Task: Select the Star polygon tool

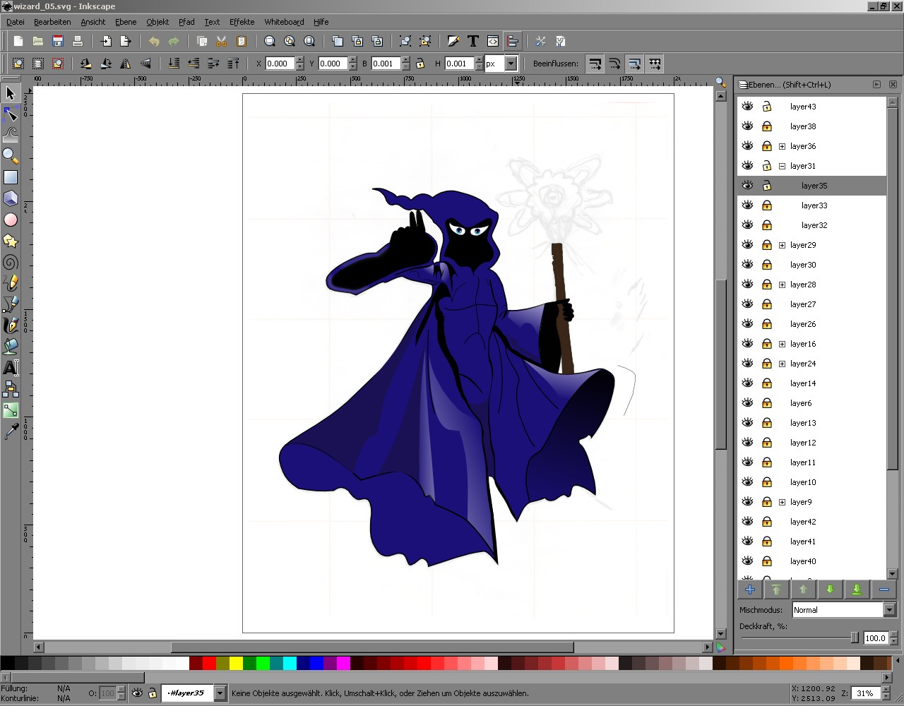Action: point(11,241)
